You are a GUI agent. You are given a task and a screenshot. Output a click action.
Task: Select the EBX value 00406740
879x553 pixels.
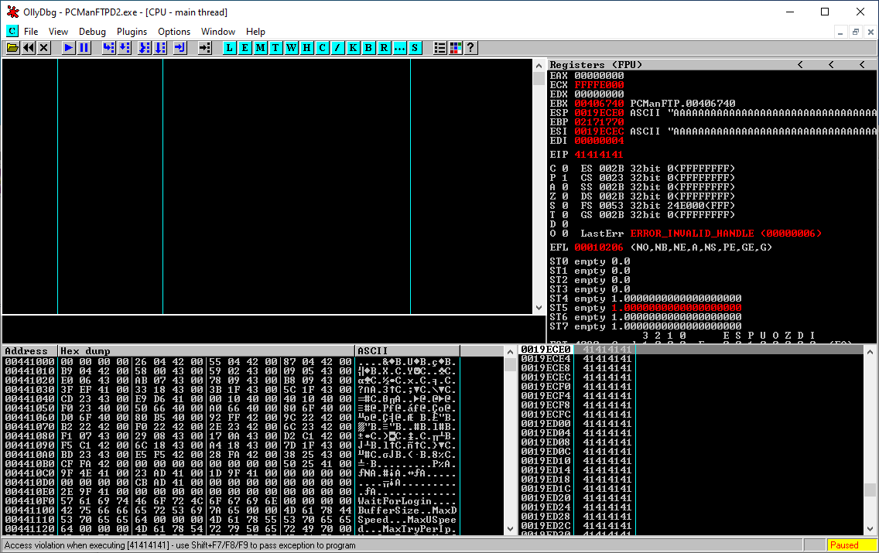599,104
